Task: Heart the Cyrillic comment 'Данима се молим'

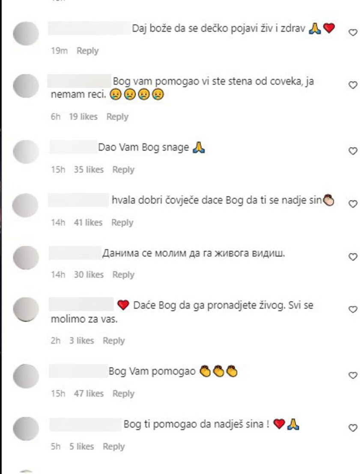Action: (x=353, y=257)
